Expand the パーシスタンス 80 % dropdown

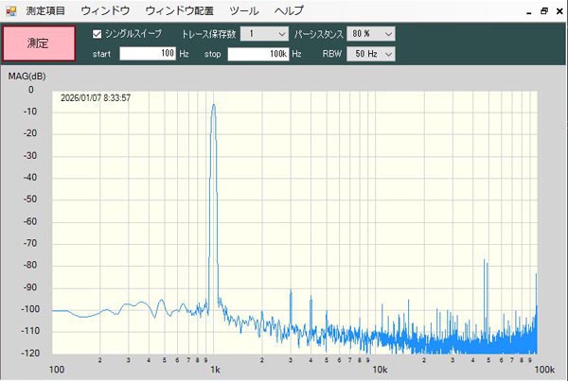point(371,33)
